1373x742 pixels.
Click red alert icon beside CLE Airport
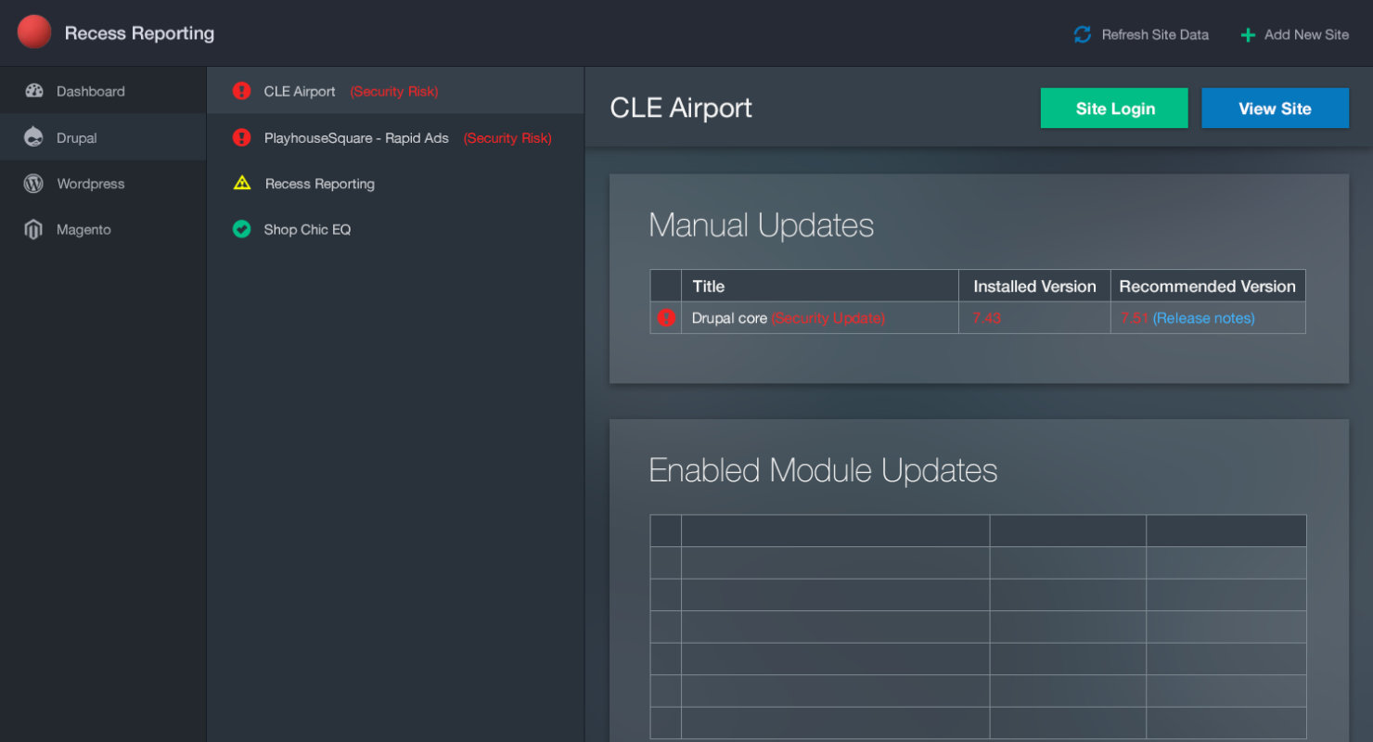tap(242, 91)
